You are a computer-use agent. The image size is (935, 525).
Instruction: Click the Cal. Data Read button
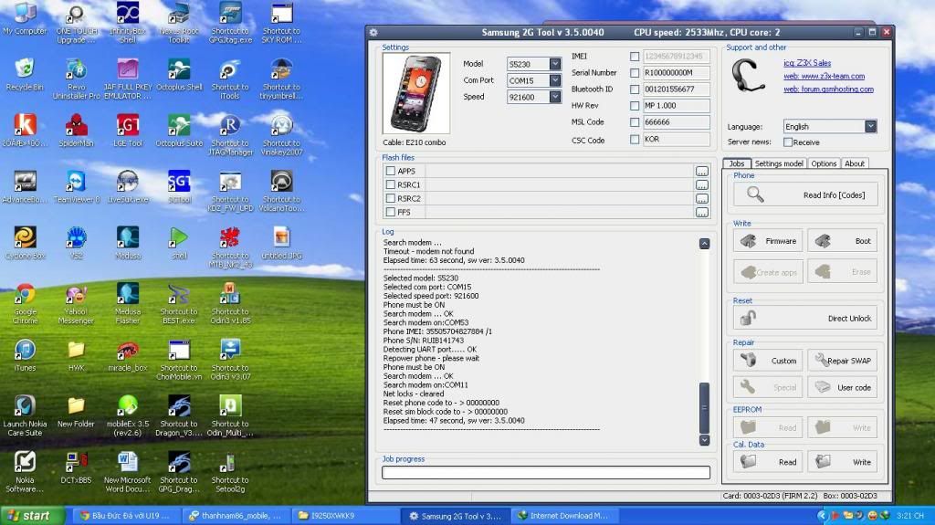768,462
